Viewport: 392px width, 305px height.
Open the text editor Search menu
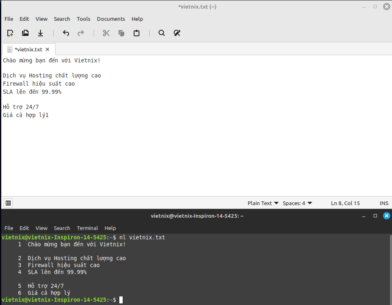tap(62, 19)
